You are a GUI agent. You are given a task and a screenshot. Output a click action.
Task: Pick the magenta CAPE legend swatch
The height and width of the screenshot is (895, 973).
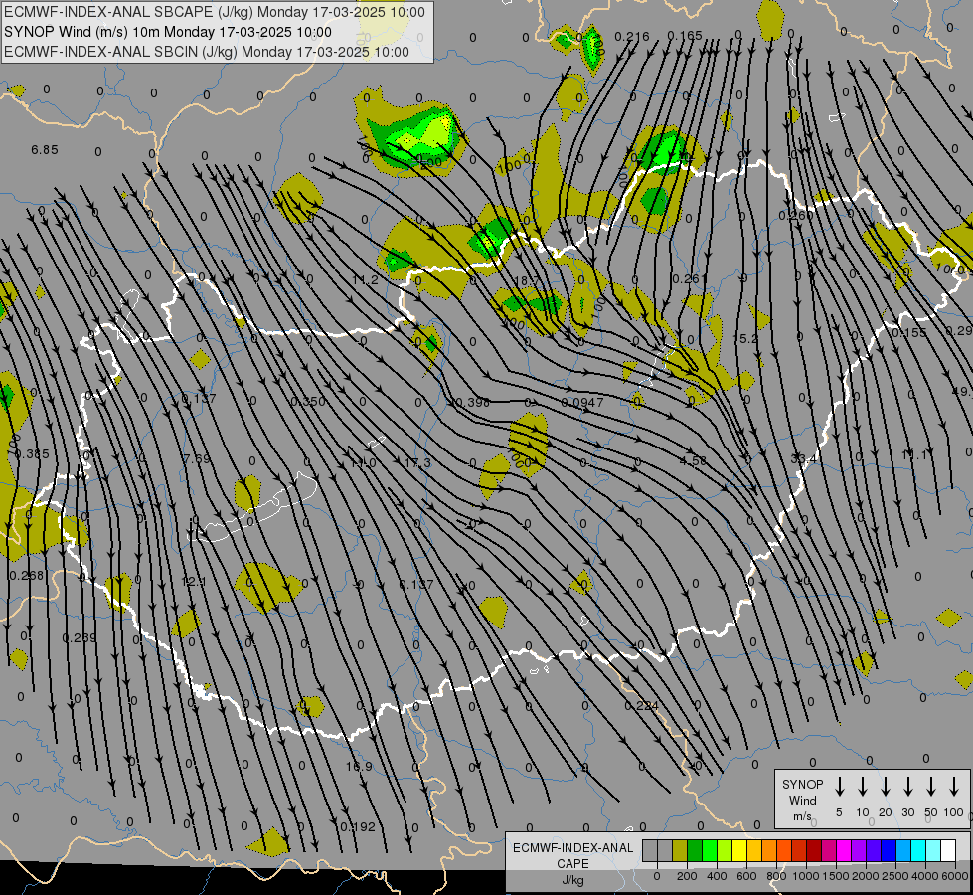point(844,850)
